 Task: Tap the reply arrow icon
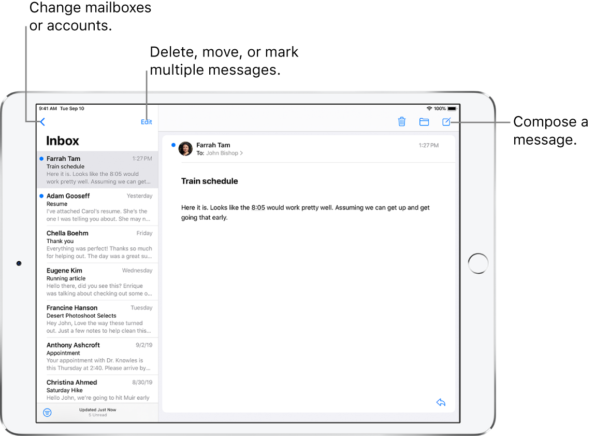(x=441, y=402)
